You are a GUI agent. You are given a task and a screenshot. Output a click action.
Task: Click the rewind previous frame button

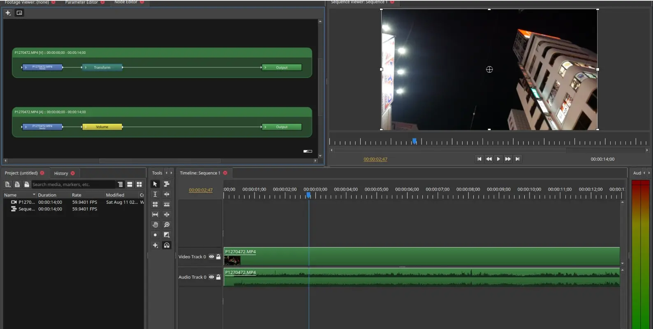(x=489, y=159)
